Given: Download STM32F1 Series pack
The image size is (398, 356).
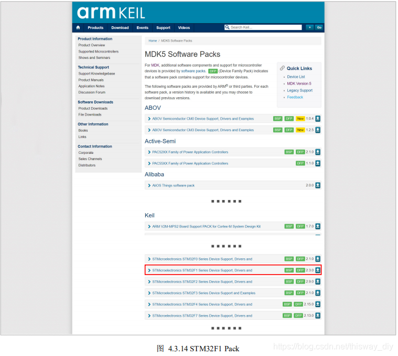Looking at the screenshot, I should [x=318, y=270].
